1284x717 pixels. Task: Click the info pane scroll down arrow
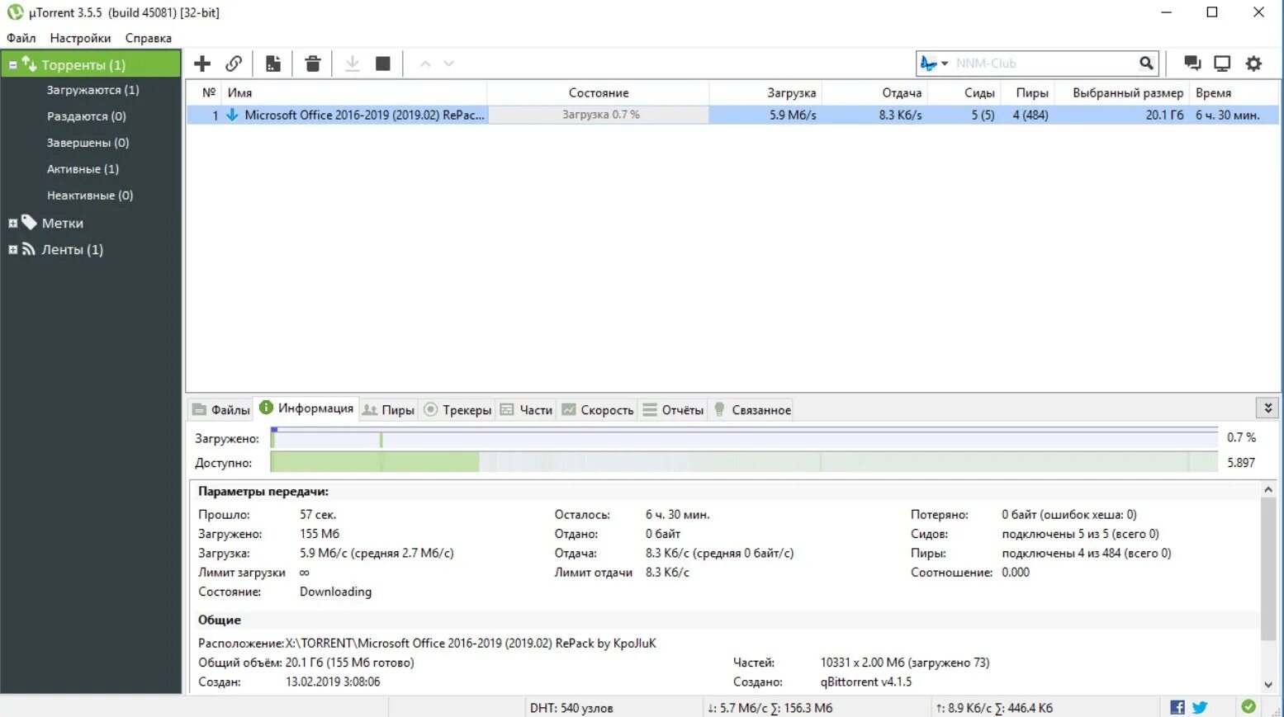(1268, 684)
